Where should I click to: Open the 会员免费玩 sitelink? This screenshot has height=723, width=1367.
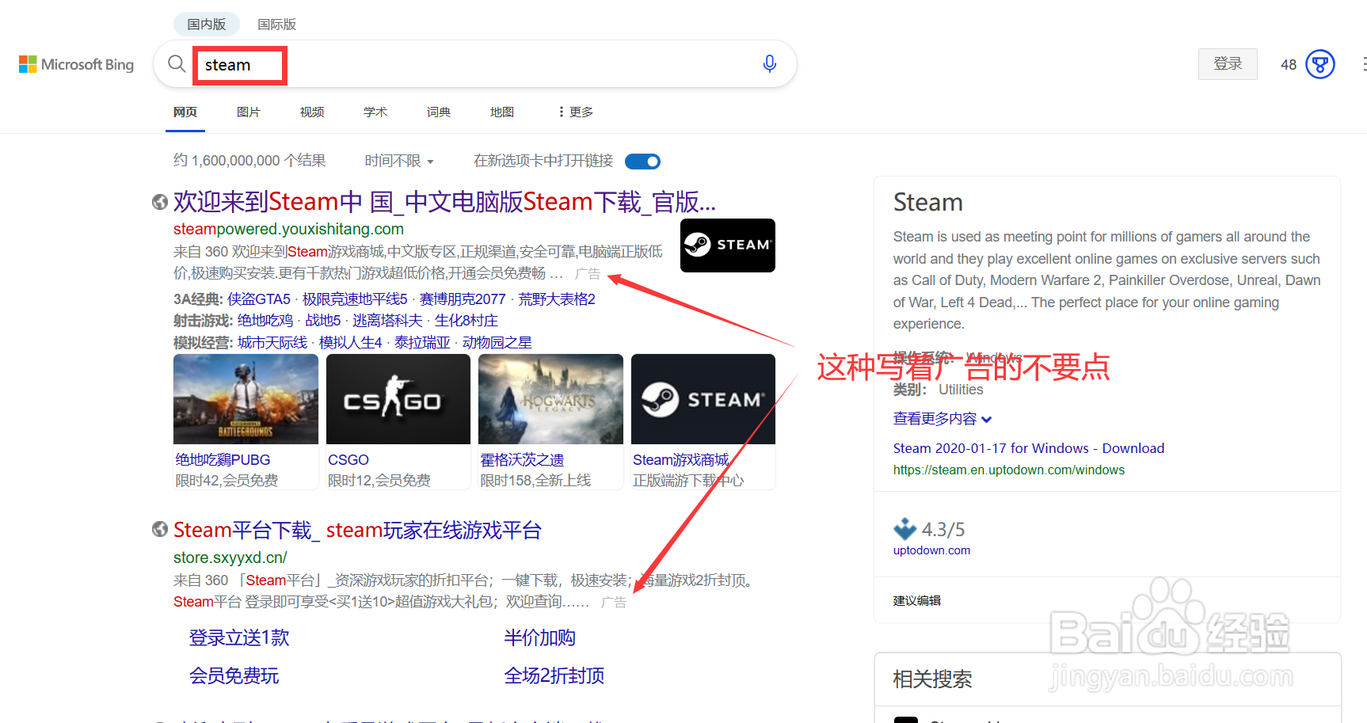(x=234, y=675)
